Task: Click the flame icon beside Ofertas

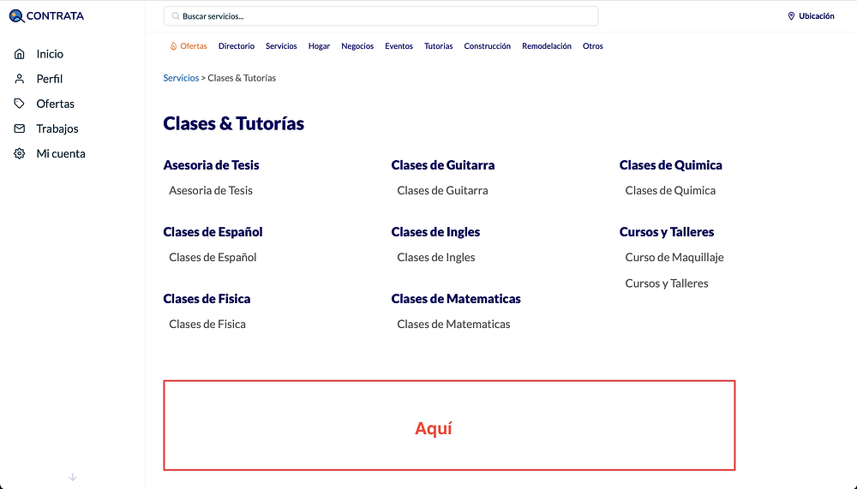Action: click(x=173, y=46)
